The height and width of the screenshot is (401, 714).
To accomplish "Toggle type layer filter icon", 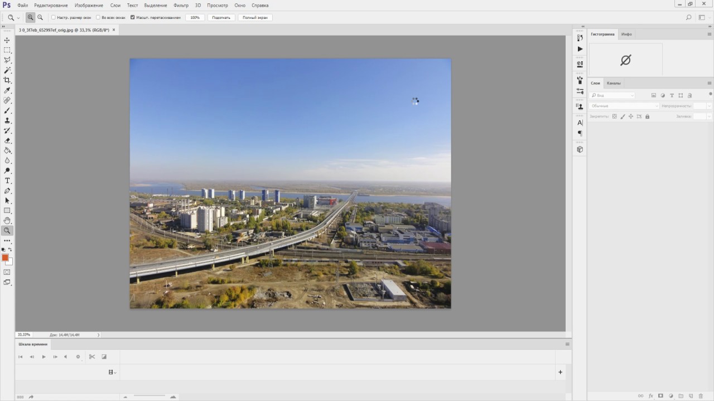I will [x=672, y=95].
